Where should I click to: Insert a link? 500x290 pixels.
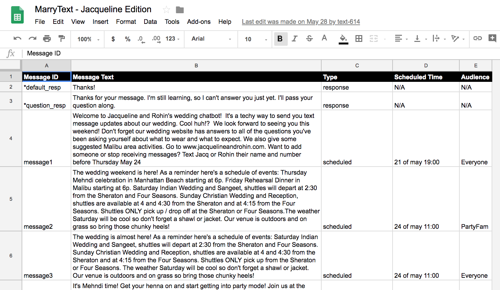coord(477,39)
